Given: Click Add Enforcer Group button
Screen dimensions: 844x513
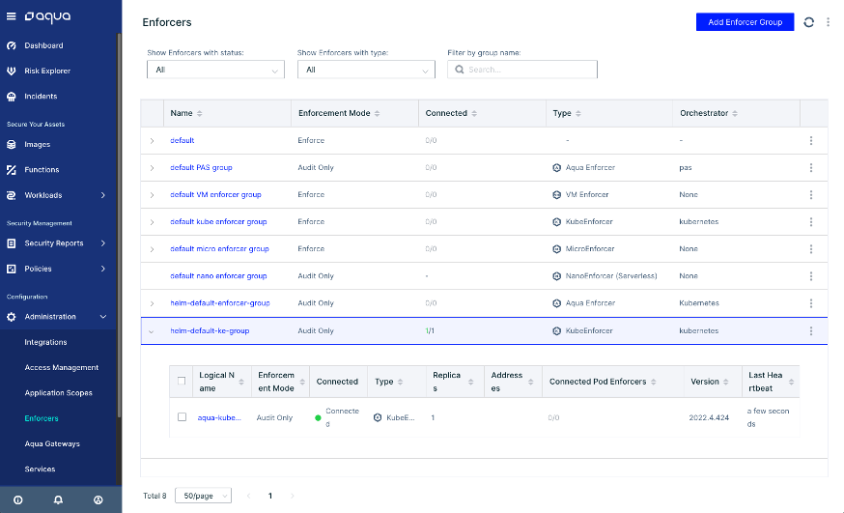Looking at the screenshot, I should click(x=745, y=22).
